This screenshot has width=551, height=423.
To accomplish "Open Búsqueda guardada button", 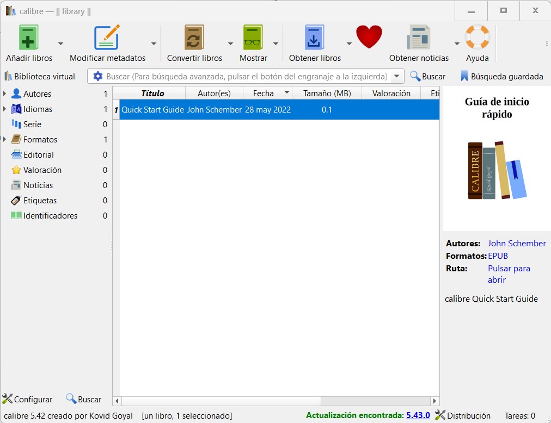I will 501,77.
